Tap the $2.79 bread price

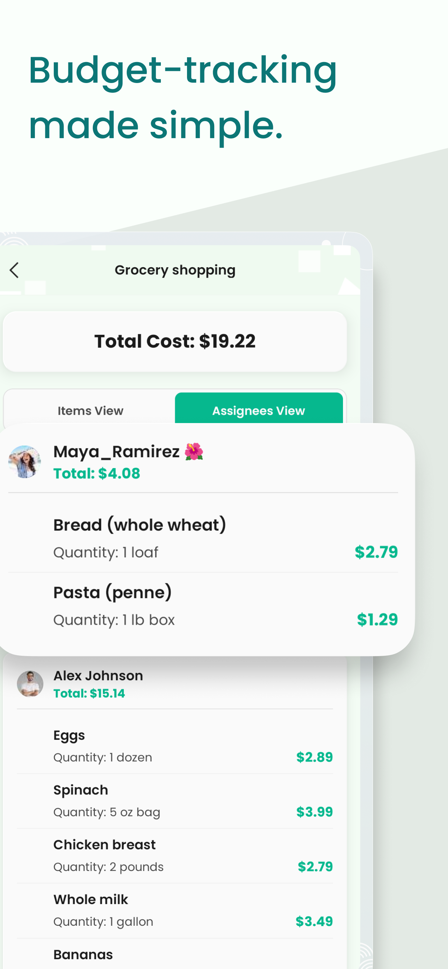tap(376, 552)
